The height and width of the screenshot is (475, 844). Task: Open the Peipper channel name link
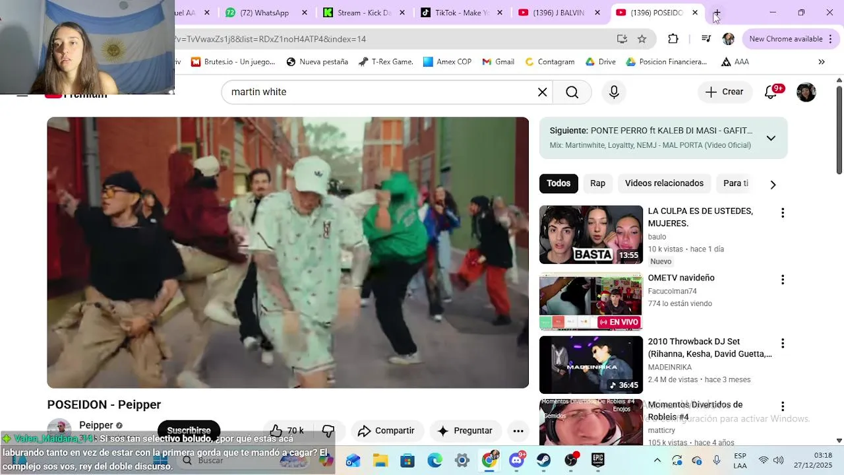click(96, 426)
